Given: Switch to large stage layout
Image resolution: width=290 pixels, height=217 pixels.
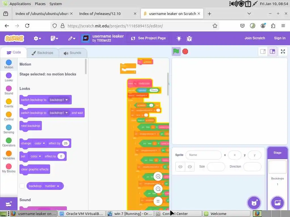Looking at the screenshot, I should pos(272,51).
